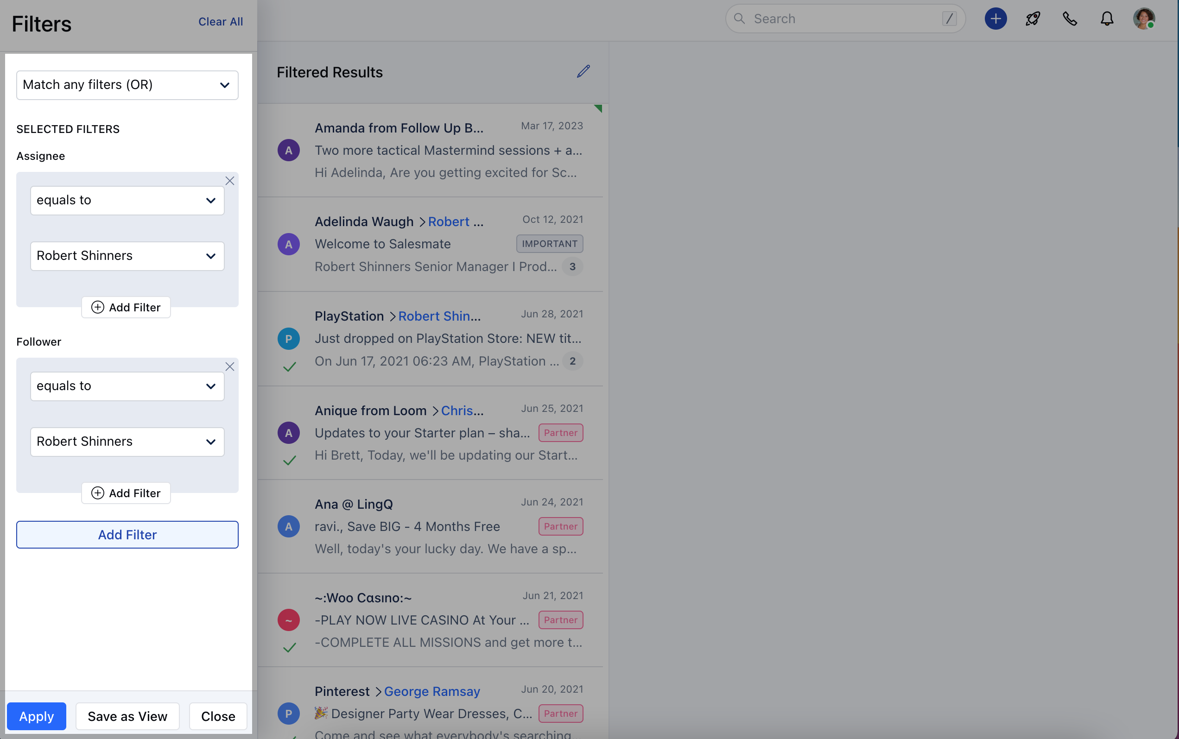This screenshot has width=1179, height=739.
Task: Remove the Assignee filter with X
Action: [x=230, y=181]
